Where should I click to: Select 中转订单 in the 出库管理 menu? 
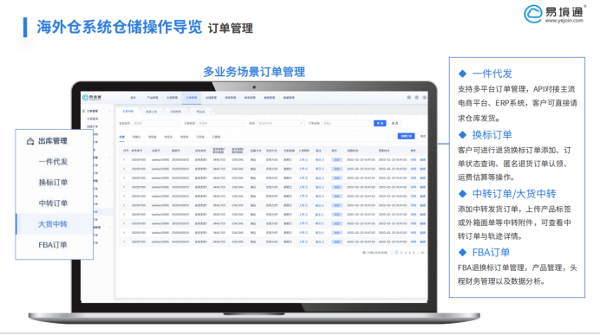(x=53, y=203)
